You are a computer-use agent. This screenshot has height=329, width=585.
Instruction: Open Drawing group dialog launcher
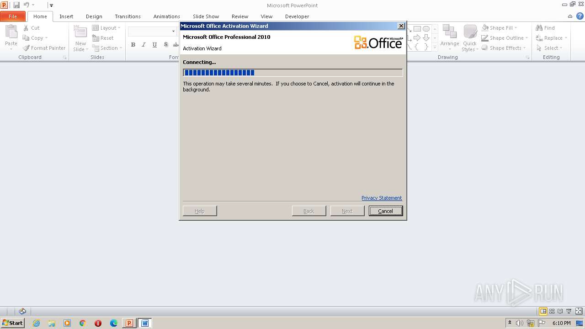[x=527, y=58]
